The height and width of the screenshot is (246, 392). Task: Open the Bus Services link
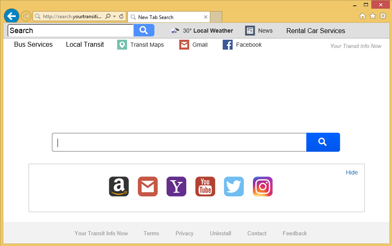pyautogui.click(x=34, y=45)
